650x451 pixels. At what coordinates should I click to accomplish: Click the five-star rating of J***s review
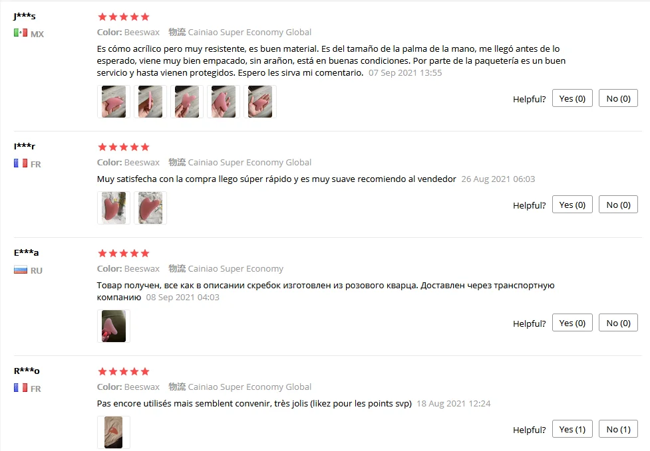(123, 17)
